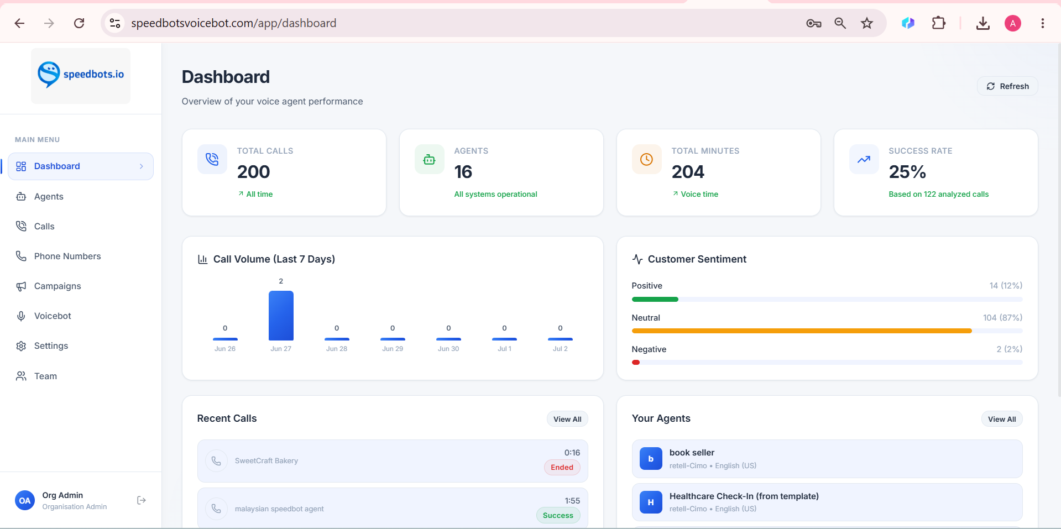Viewport: 1061px width, 529px height.
Task: View all Recent Calls
Action: 567,419
